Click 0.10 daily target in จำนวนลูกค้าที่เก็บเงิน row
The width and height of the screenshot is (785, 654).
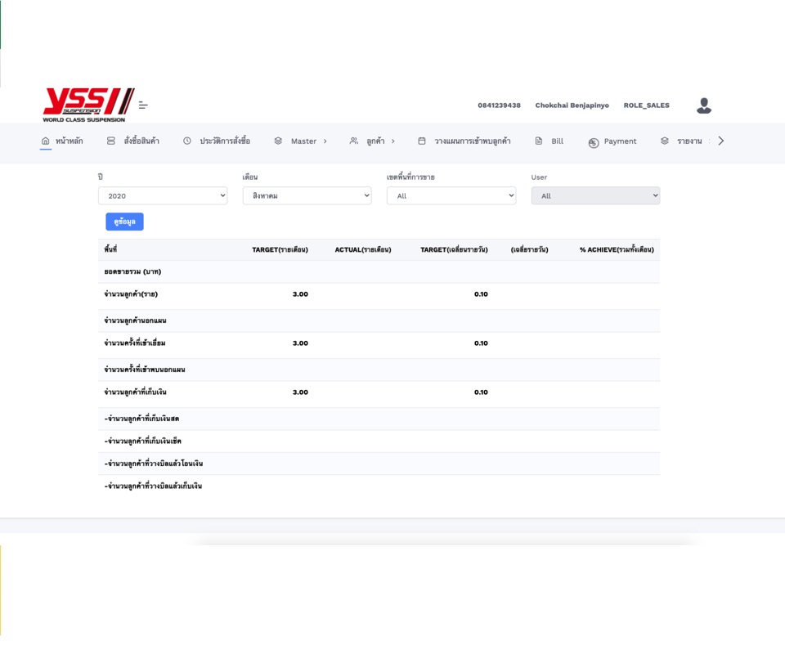coord(481,392)
